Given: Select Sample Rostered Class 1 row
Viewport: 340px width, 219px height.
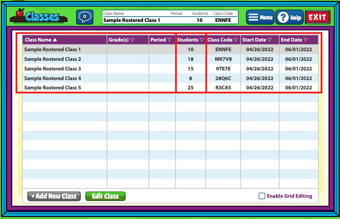Looking at the screenshot, I should [170, 50].
